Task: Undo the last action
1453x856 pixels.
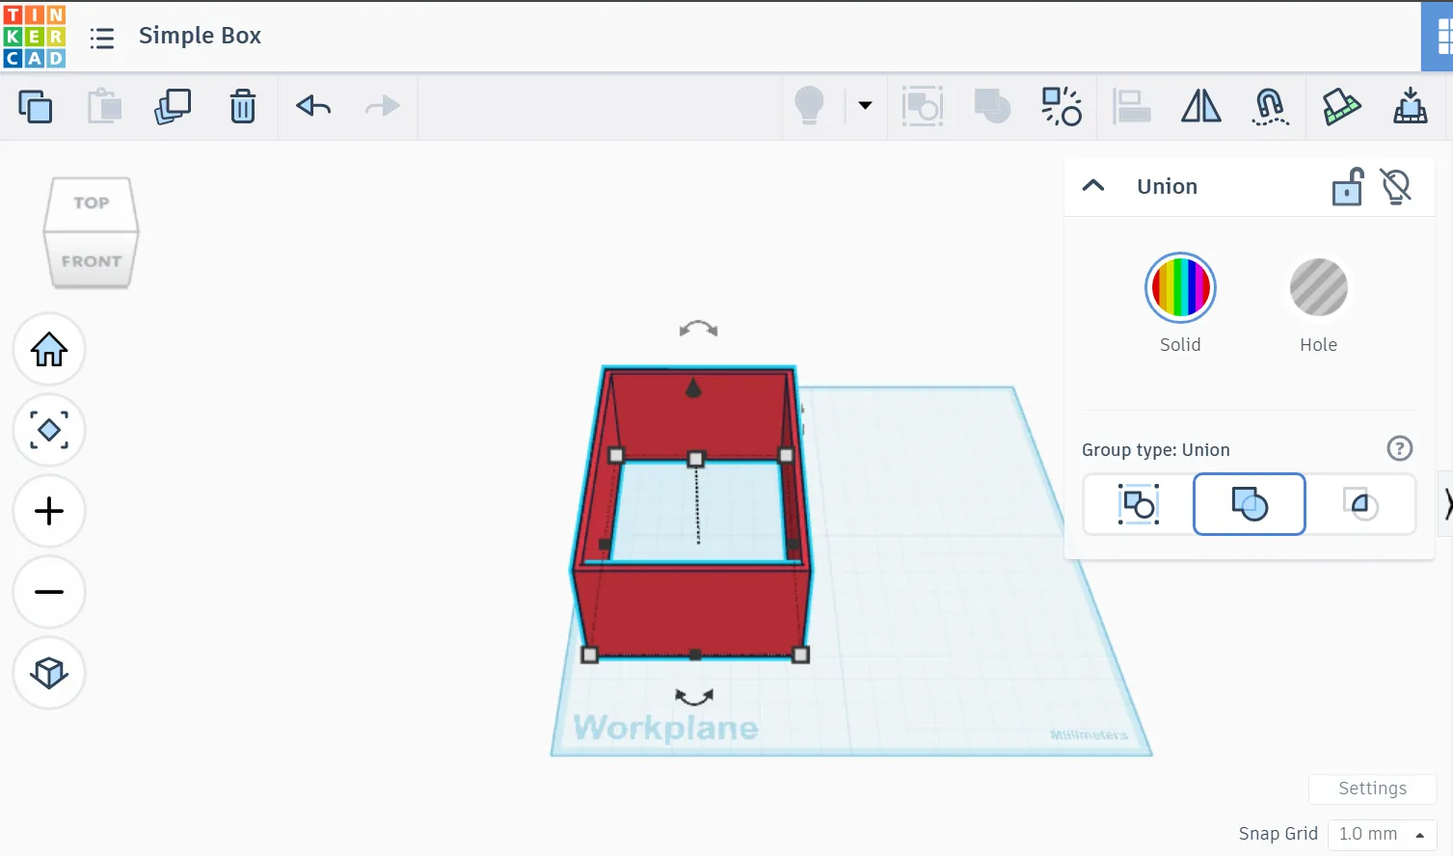Action: click(313, 106)
